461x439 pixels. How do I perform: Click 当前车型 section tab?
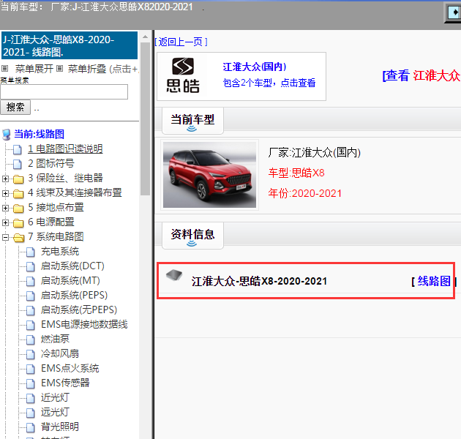coord(192,121)
